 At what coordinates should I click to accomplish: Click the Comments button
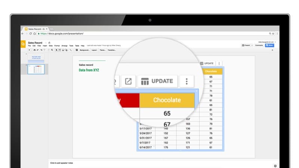[259, 45]
